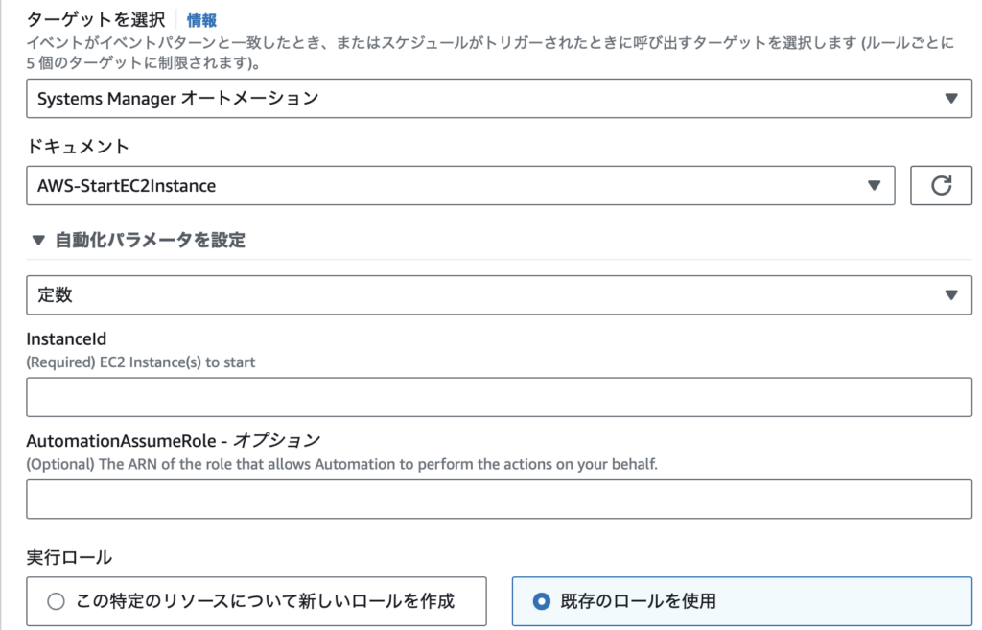Open the Systems Manager オートメーション target dropdown

(x=499, y=99)
